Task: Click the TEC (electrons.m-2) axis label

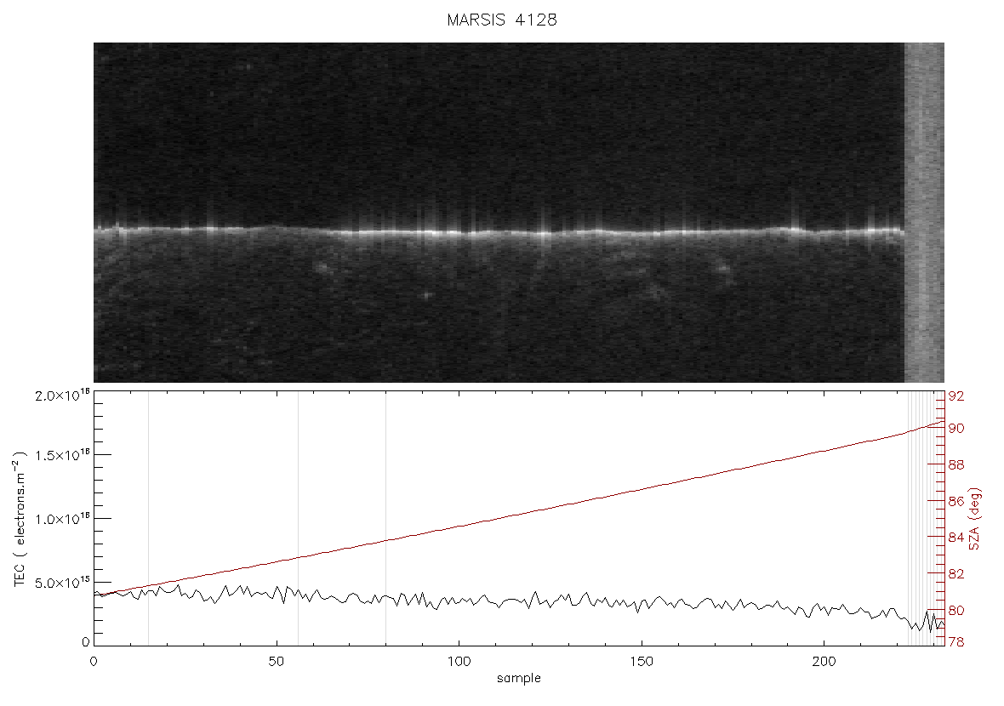Action: pos(20,518)
